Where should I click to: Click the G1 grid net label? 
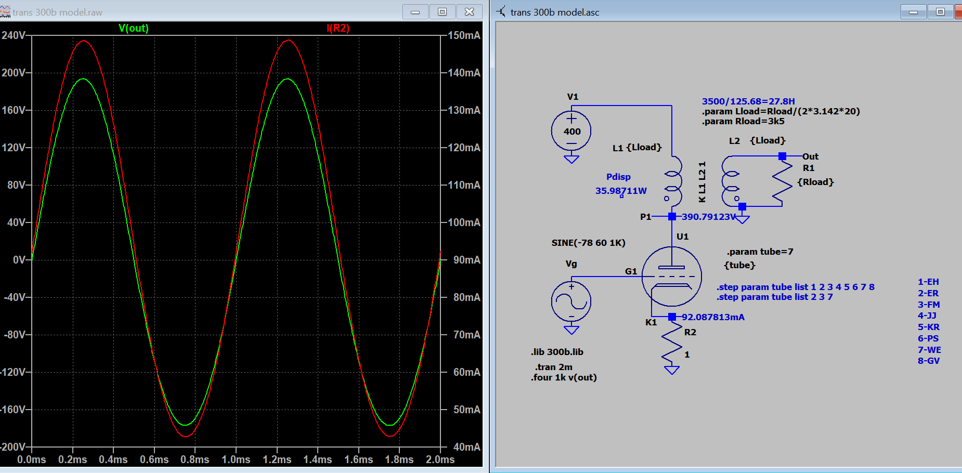click(631, 271)
